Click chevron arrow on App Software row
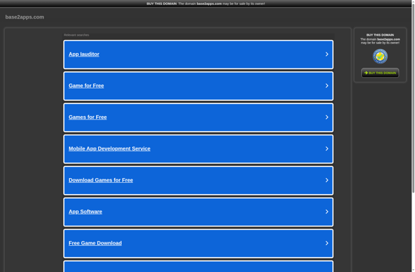The image size is (415, 272). point(327,211)
